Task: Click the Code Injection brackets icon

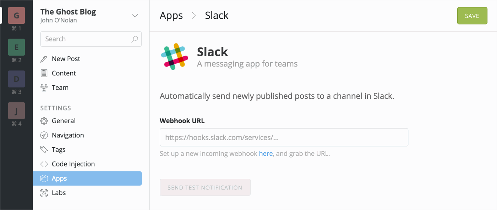Action: tap(44, 164)
